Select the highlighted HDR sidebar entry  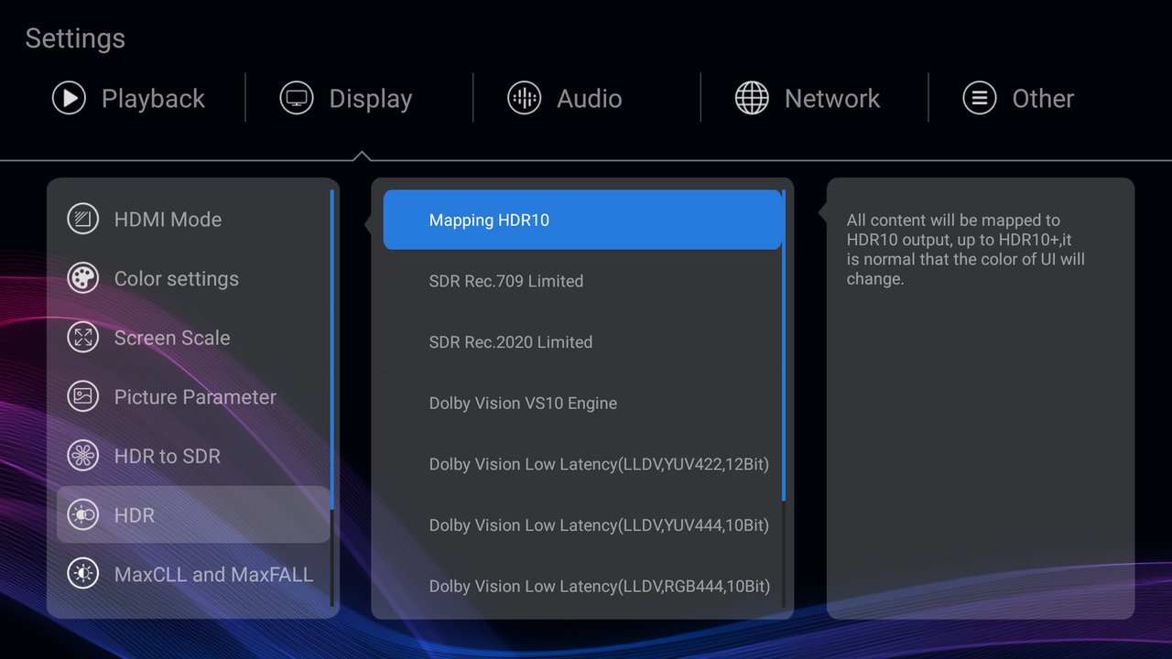point(193,514)
